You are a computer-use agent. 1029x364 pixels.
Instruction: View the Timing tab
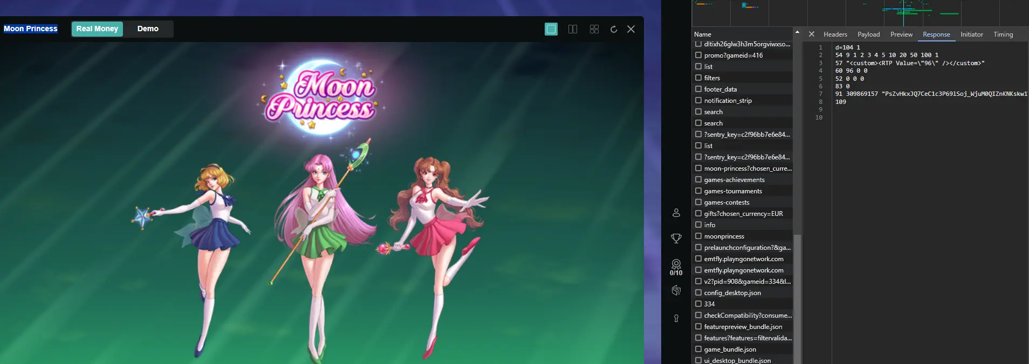1003,34
